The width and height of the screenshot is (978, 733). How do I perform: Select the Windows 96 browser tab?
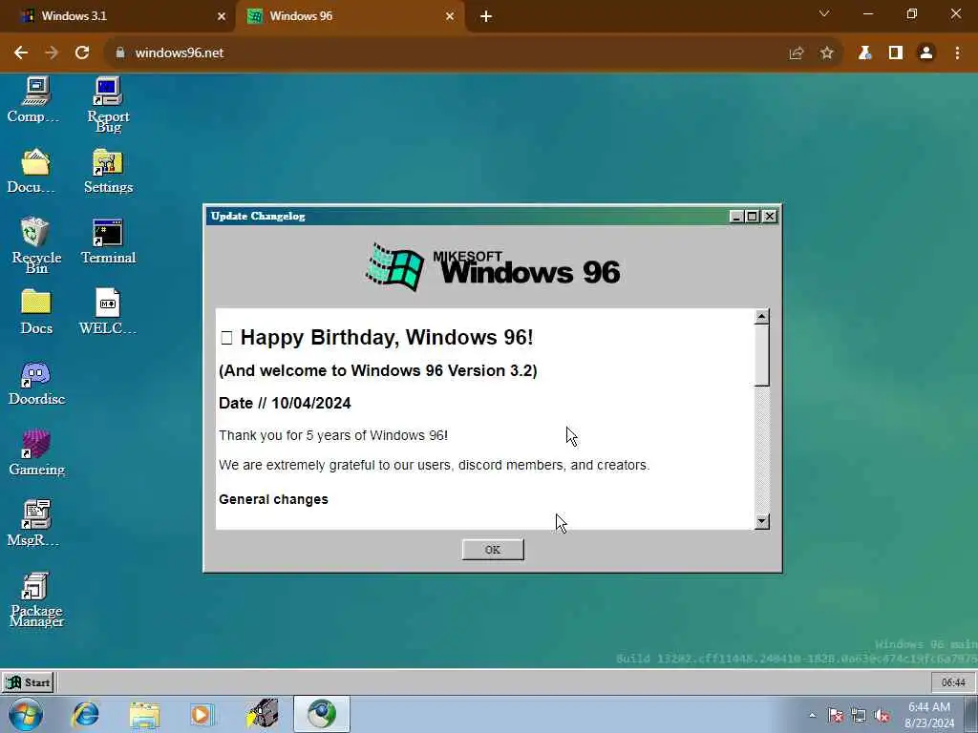(x=350, y=16)
